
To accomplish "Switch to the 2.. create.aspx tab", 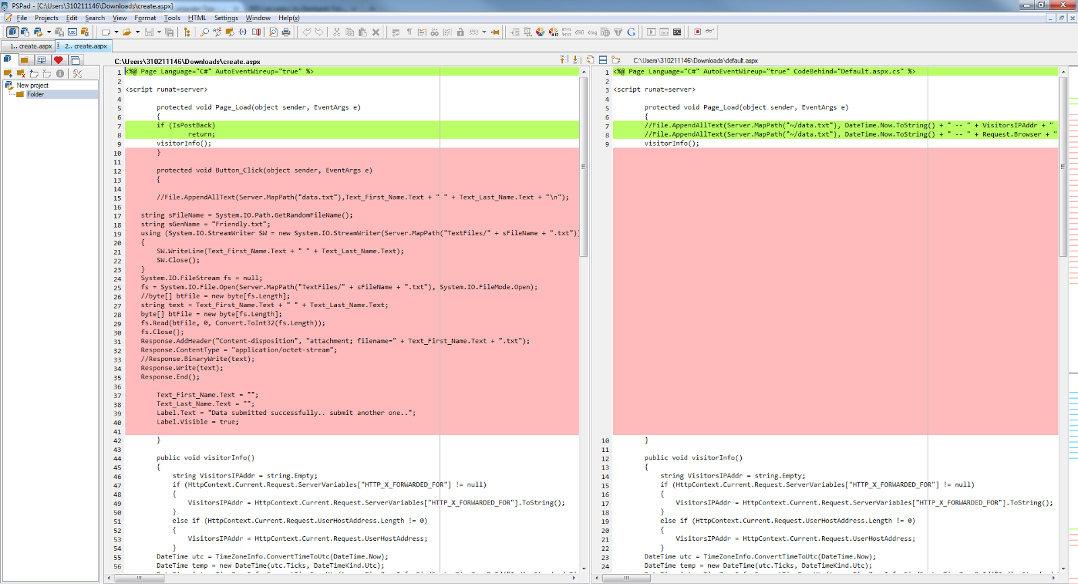I will pos(84,46).
